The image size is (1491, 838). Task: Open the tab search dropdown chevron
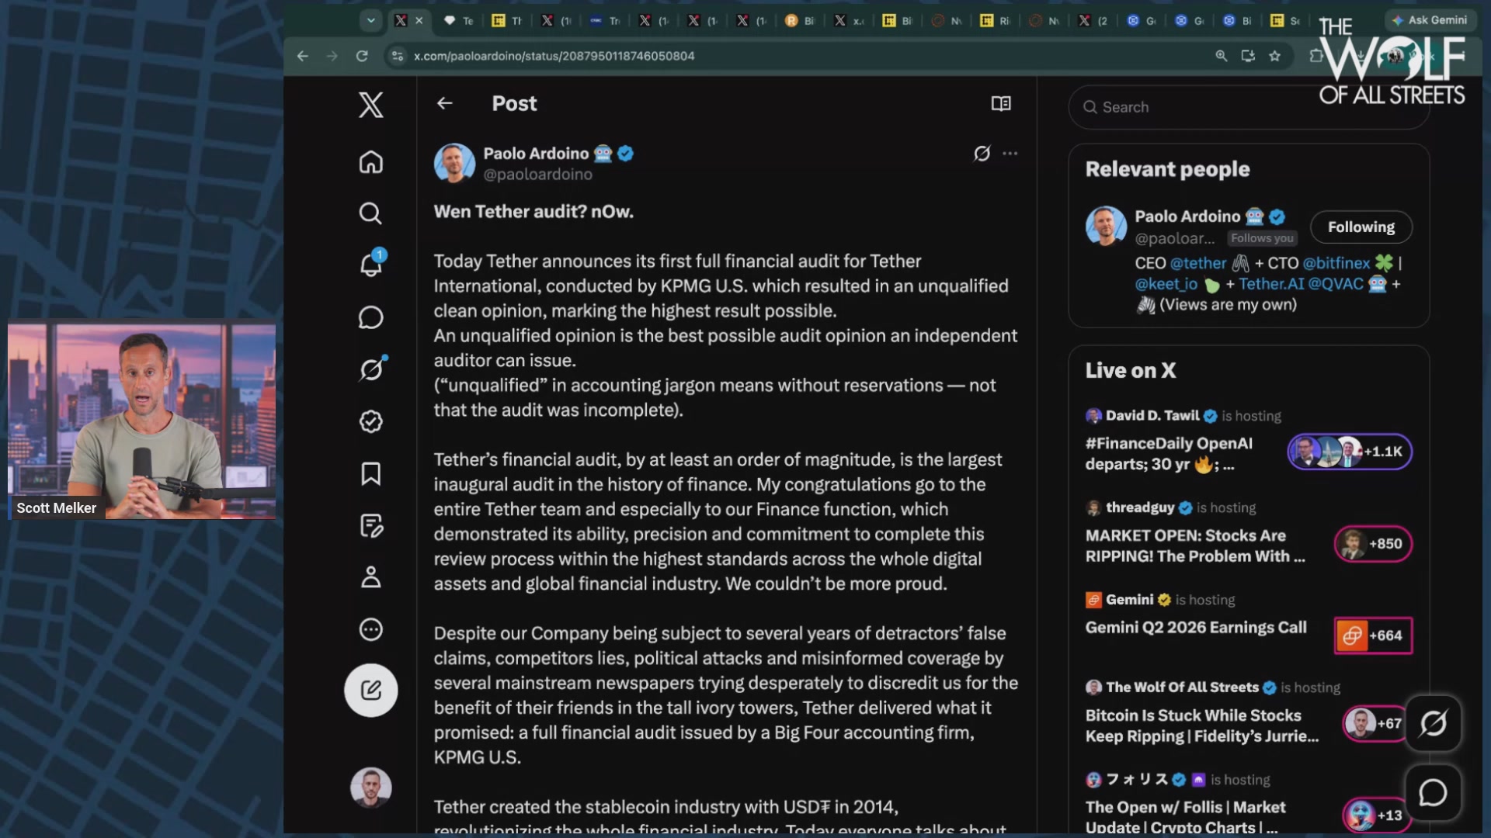[371, 21]
